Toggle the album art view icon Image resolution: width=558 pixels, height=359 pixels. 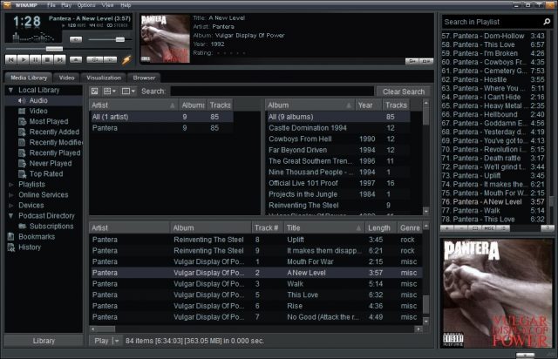[95, 91]
